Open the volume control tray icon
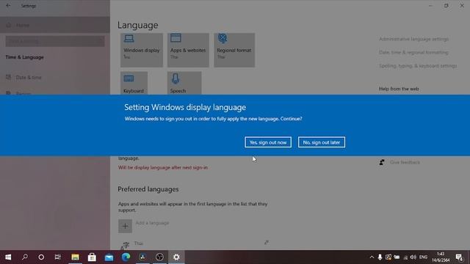Viewport: 470px width, 264px height. click(x=413, y=257)
